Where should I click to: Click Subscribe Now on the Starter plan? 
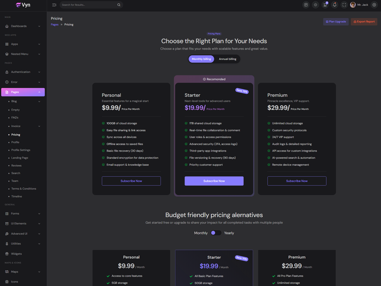click(214, 181)
